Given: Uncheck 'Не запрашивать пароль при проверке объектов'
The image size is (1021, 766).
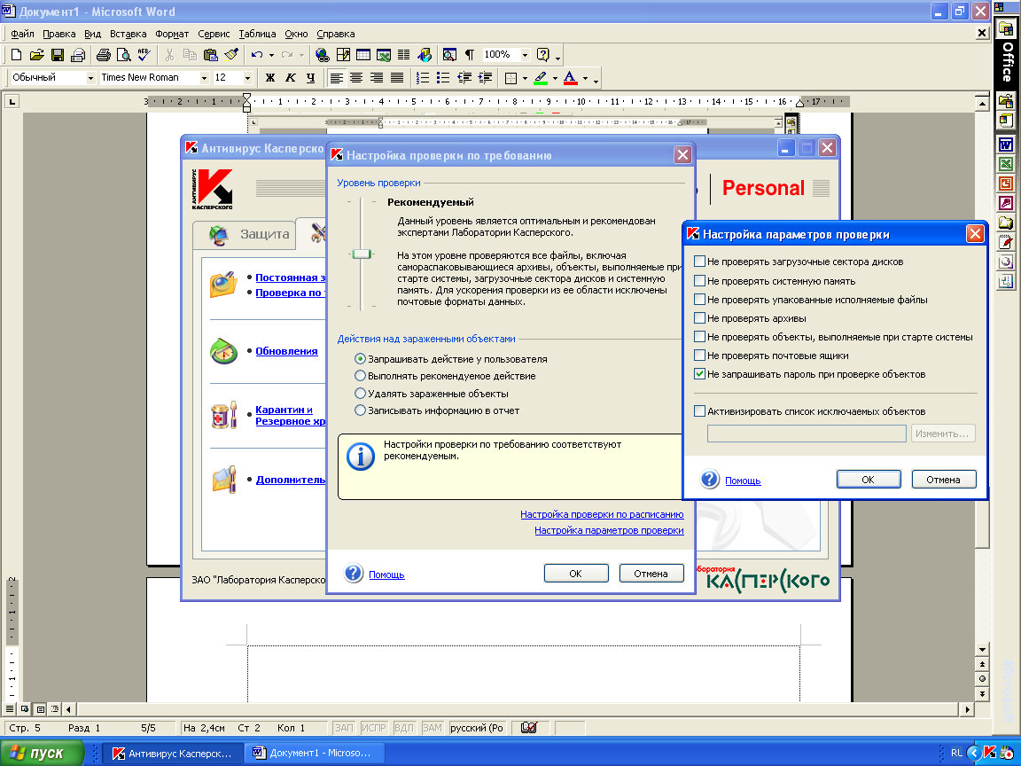Looking at the screenshot, I should click(x=699, y=374).
